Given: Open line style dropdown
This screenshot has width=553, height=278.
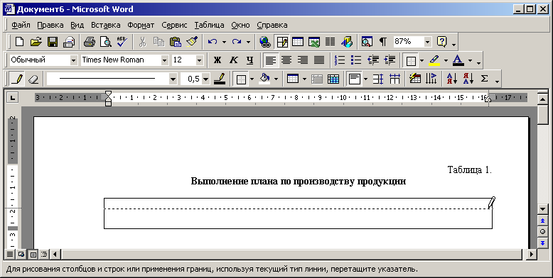Looking at the screenshot, I should pos(173,79).
